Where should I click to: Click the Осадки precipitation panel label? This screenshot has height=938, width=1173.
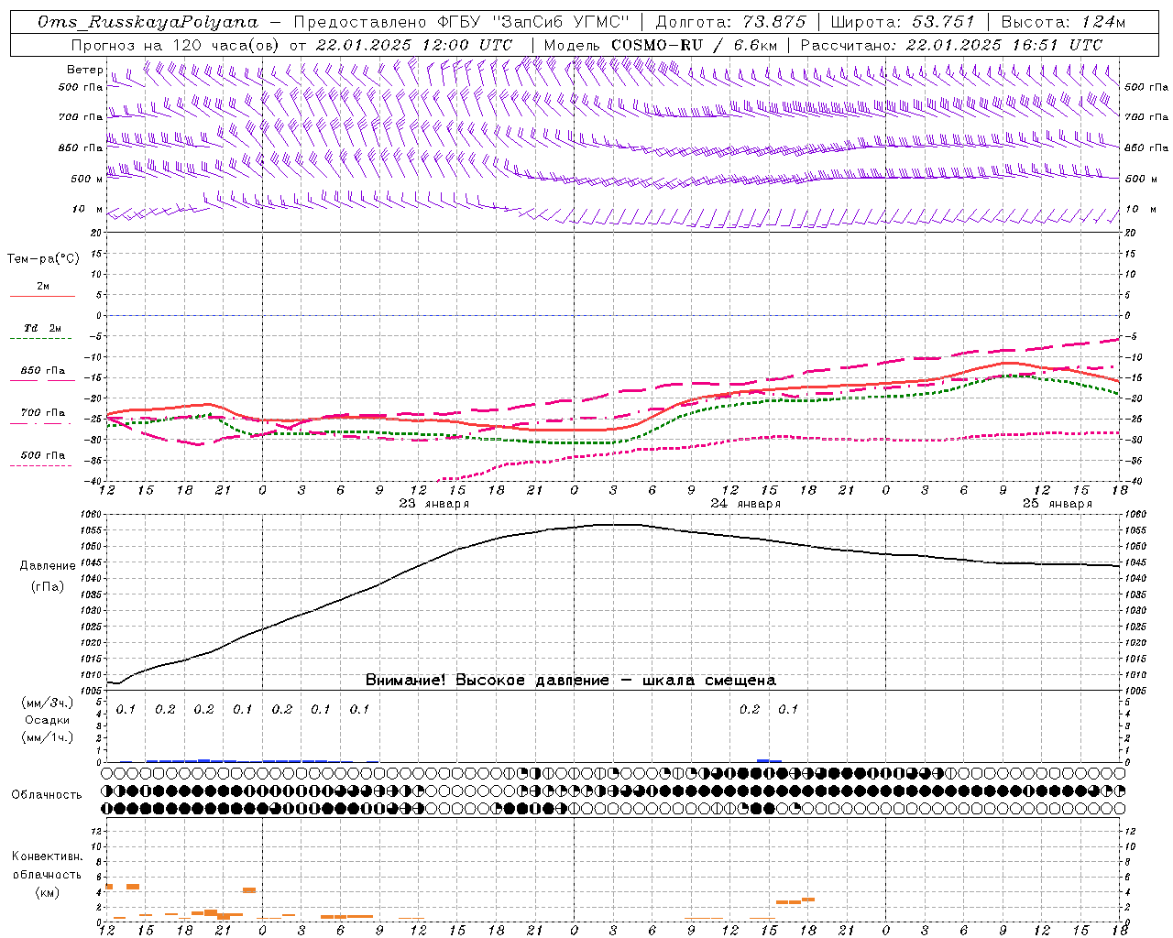point(47,720)
